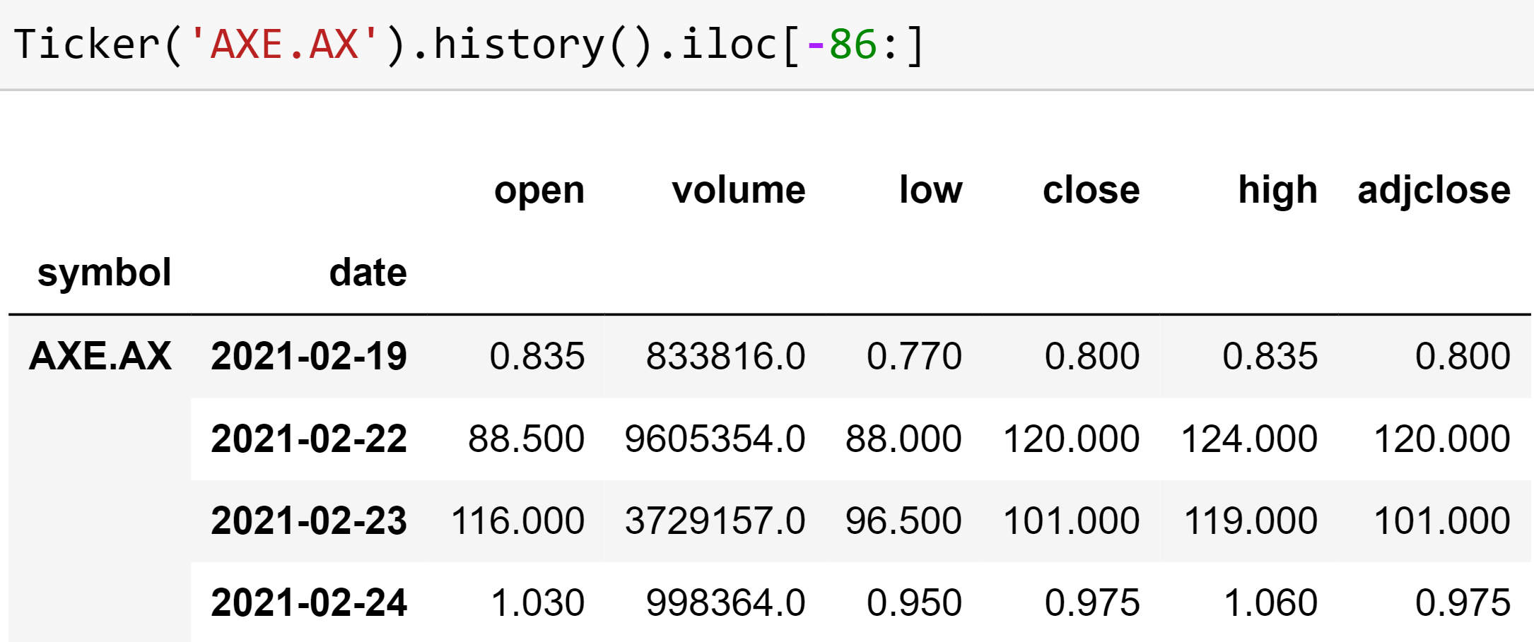Click low value 0.950

click(x=915, y=603)
